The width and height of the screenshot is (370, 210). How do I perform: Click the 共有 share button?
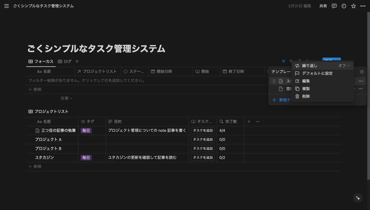pyautogui.click(x=323, y=6)
